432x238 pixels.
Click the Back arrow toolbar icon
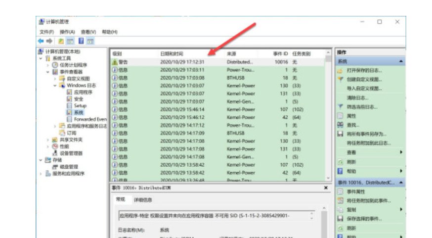[41, 41]
